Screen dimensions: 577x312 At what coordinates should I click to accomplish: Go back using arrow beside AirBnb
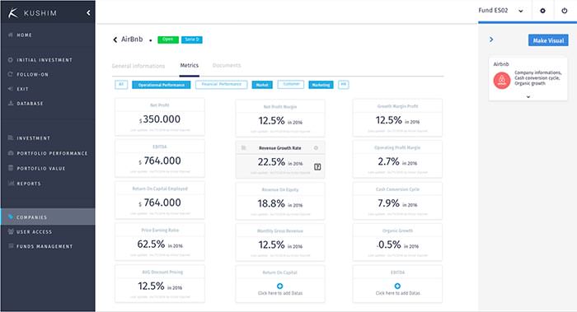pyautogui.click(x=115, y=40)
